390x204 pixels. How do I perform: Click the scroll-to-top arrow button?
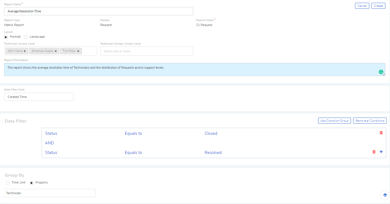coord(385,195)
